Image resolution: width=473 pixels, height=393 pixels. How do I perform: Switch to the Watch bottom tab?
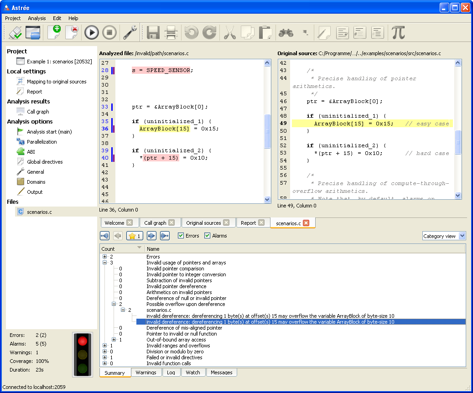point(193,372)
